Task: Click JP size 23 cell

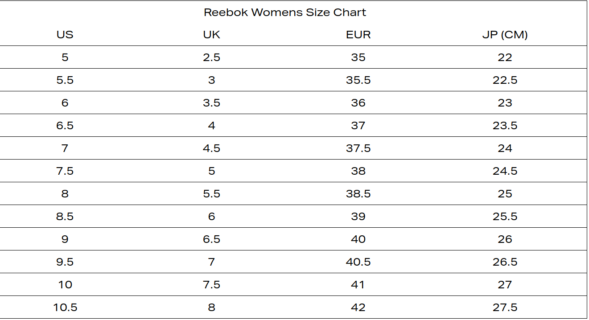Action: tap(505, 103)
